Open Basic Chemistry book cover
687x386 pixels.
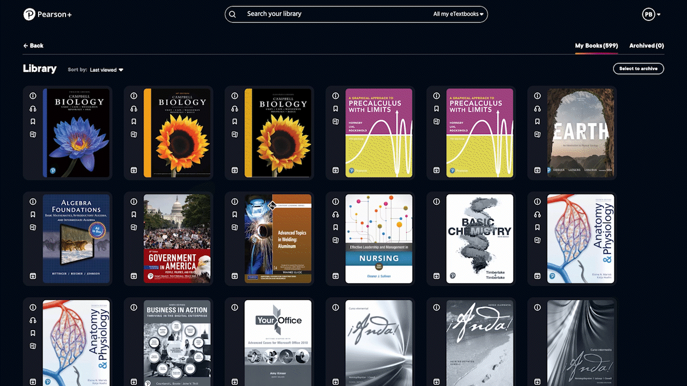(480, 239)
